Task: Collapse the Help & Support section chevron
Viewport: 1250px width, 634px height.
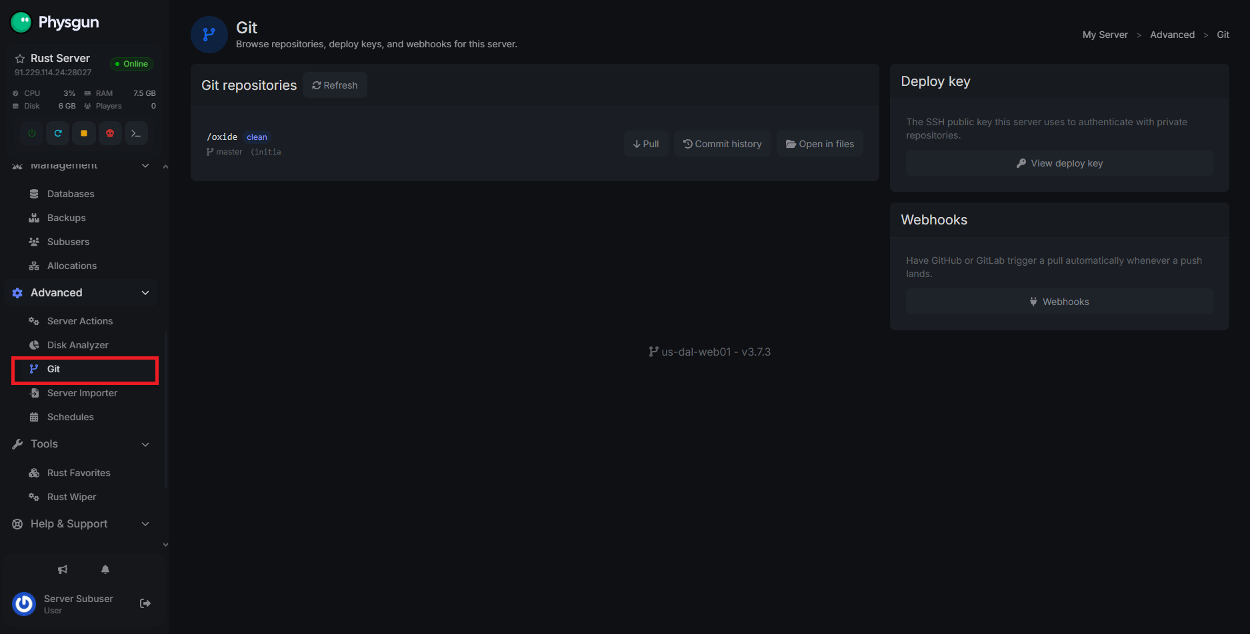Action: coord(145,524)
